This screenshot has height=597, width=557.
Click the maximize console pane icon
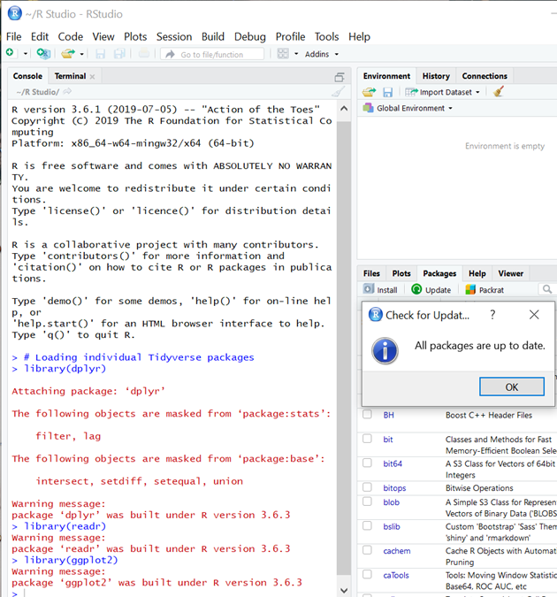click(340, 77)
